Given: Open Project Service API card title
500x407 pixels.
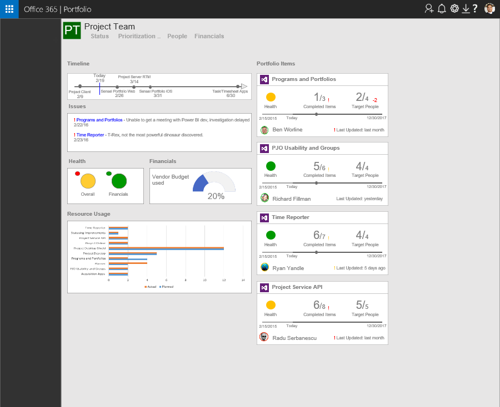Looking at the screenshot, I should click(x=297, y=287).
